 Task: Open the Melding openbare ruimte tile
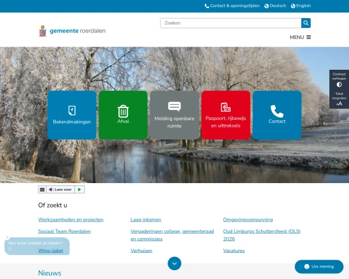[x=174, y=115]
